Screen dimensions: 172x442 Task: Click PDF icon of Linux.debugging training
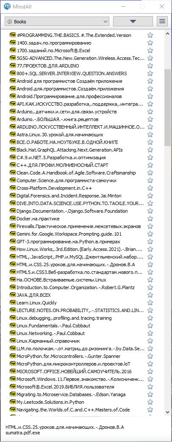click(13, 318)
